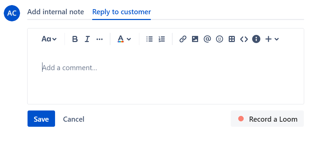Insert a table
Screen dimensions: 313x142
[232, 39]
